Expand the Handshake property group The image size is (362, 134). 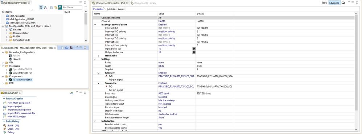point(99,56)
